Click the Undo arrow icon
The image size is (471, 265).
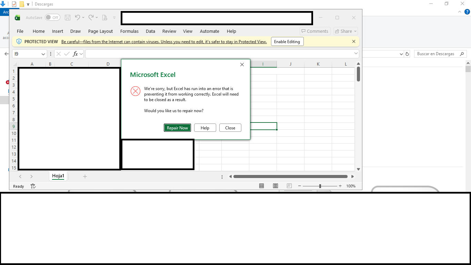click(x=78, y=17)
